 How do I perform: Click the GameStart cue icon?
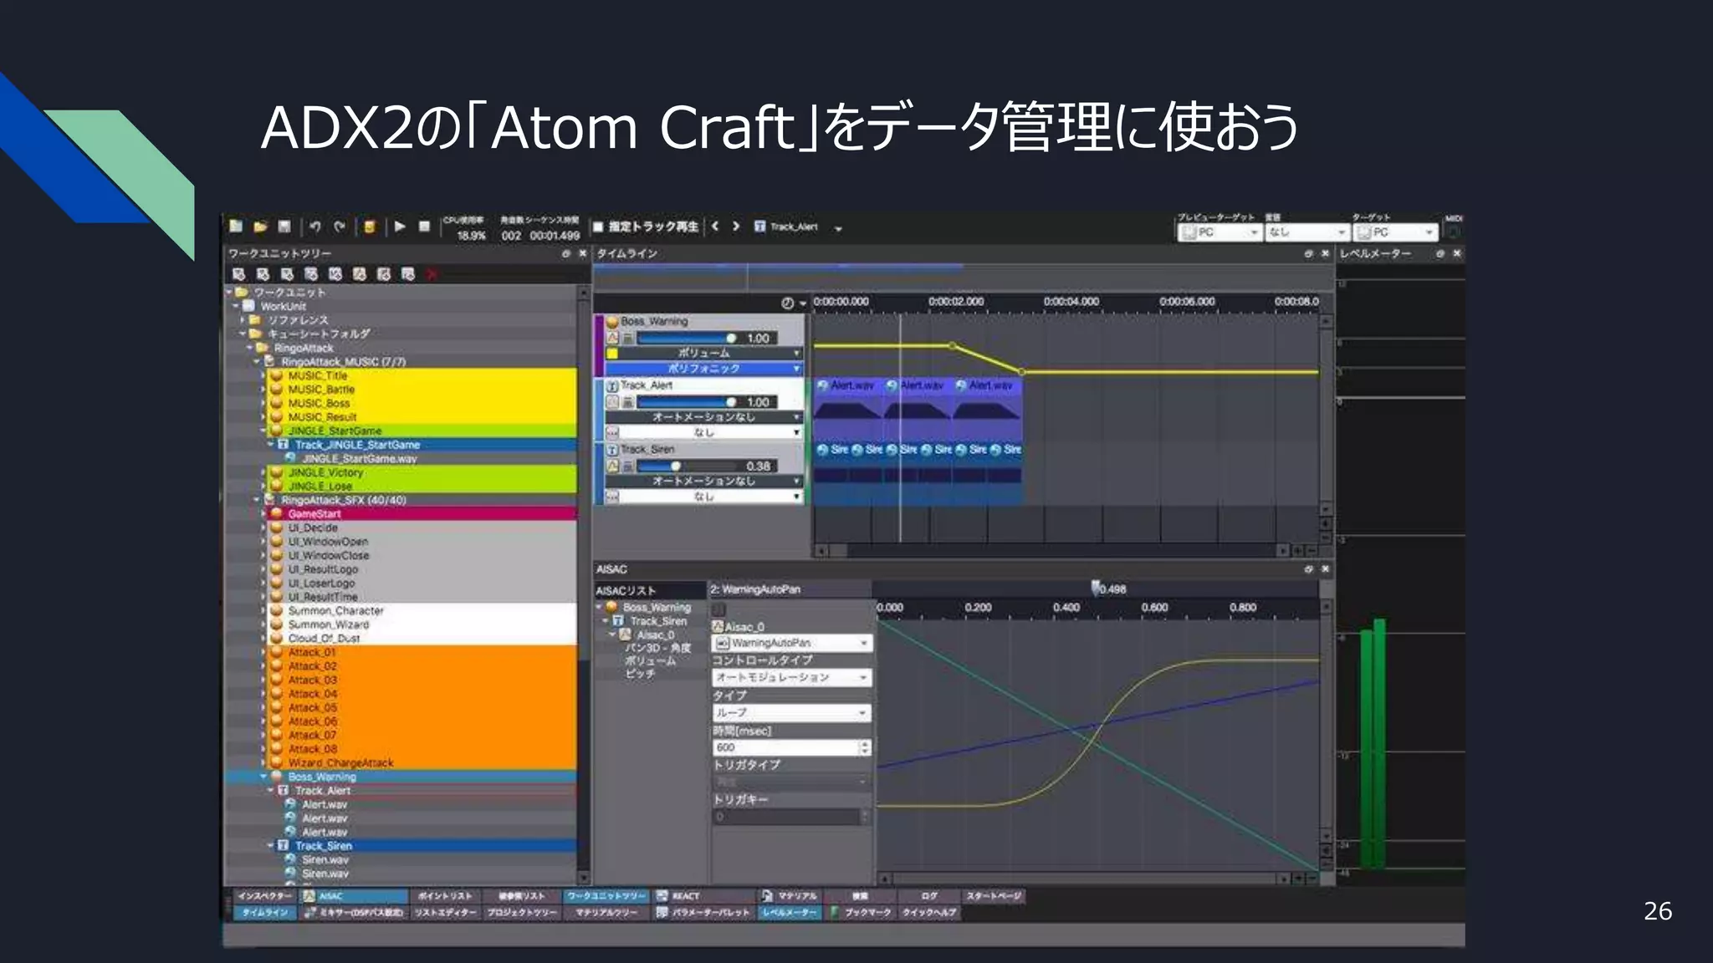point(277,513)
